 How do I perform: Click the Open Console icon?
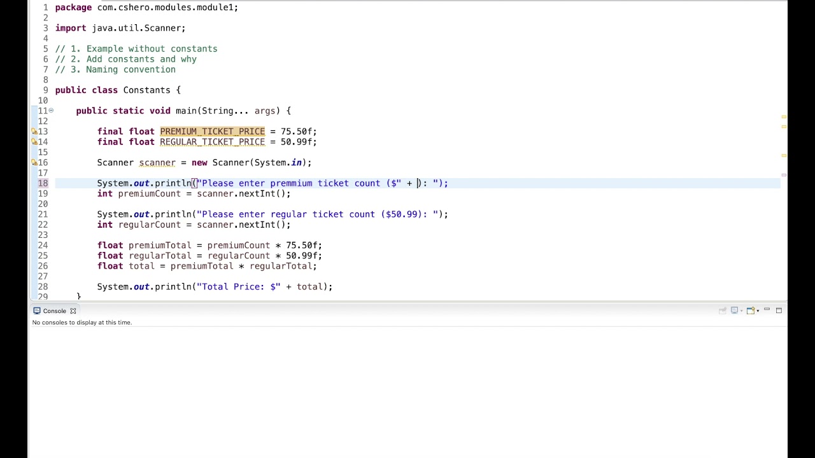coord(751,310)
